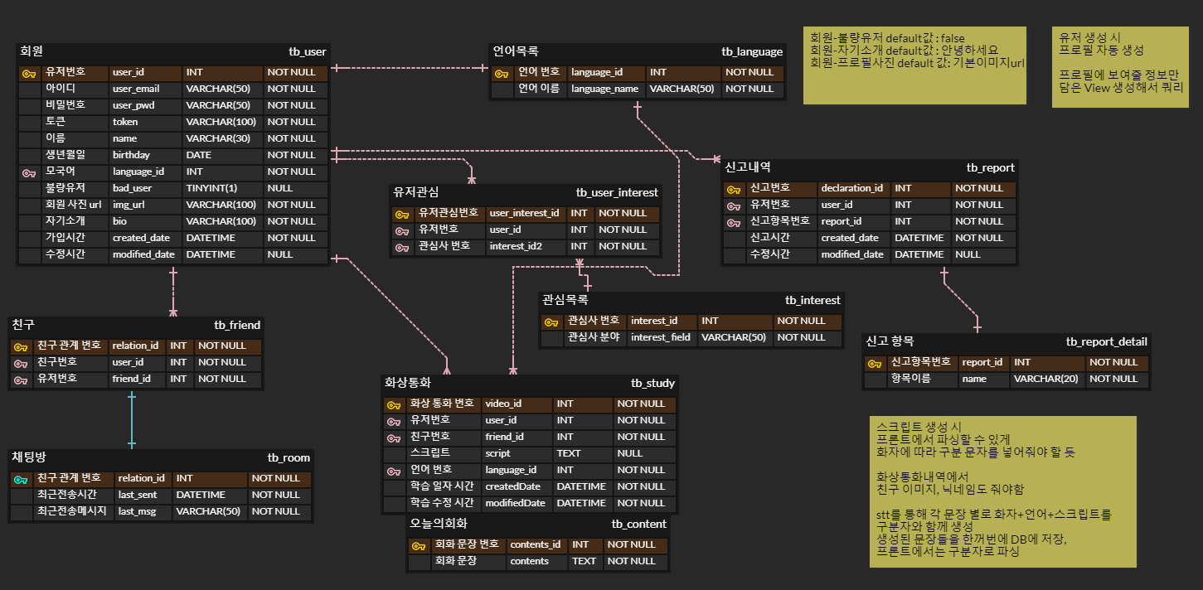Select the cyan key icon in tb_room
The height and width of the screenshot is (590, 1203).
tap(21, 479)
